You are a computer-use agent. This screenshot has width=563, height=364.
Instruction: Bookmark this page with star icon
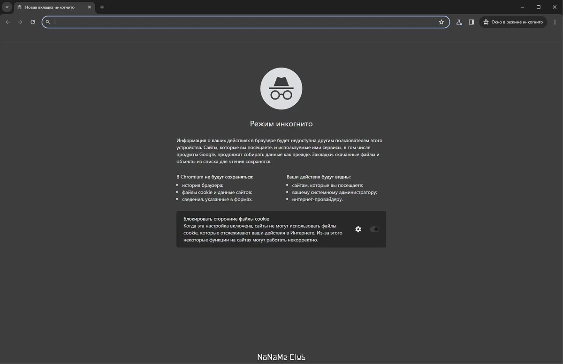pyautogui.click(x=441, y=22)
